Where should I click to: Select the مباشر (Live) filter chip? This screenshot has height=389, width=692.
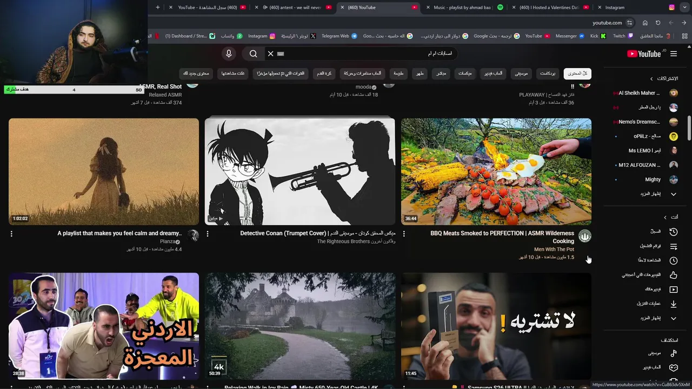441,73
